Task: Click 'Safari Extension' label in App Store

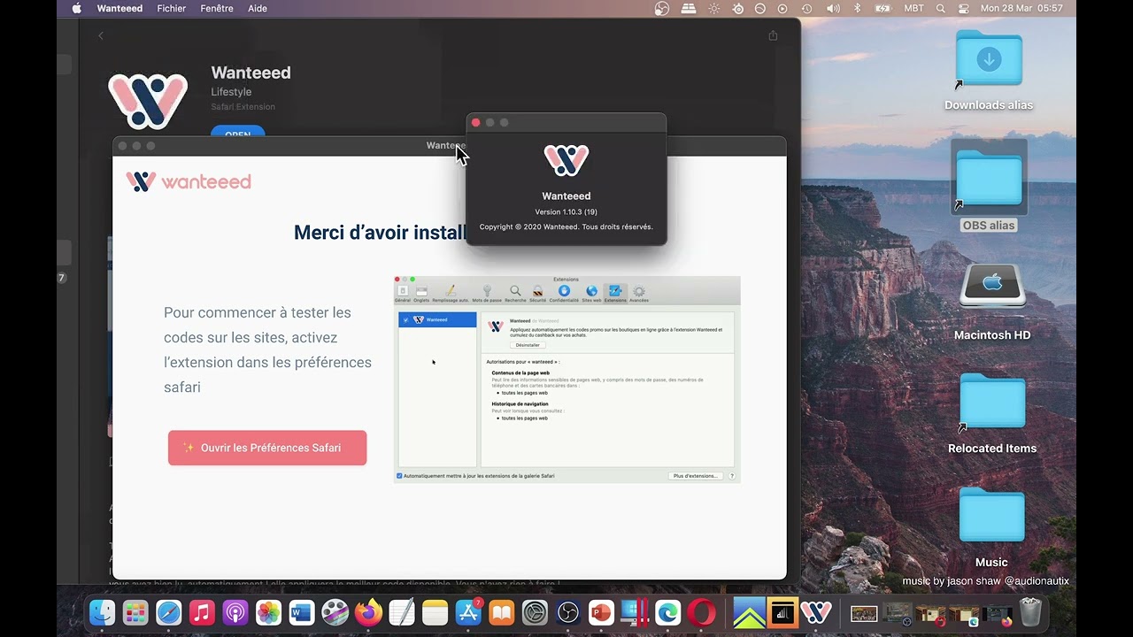Action: [243, 107]
